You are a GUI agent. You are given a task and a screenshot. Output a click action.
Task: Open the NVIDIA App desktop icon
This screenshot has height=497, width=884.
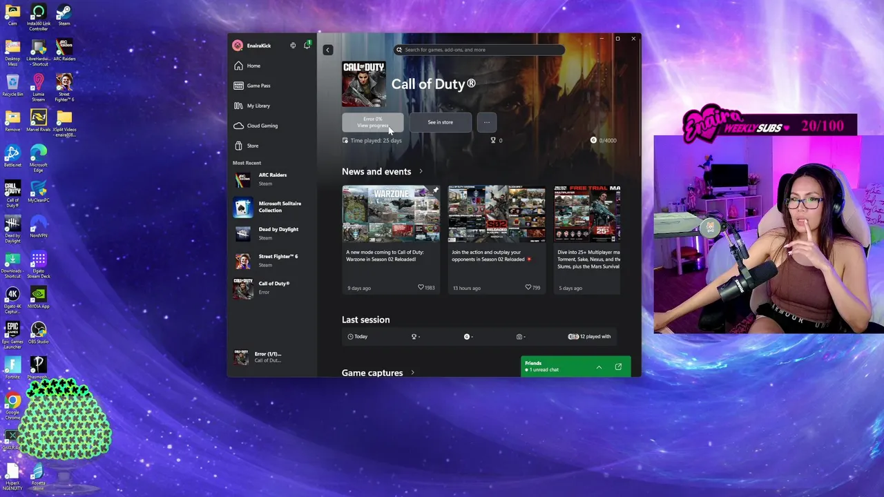click(x=39, y=298)
